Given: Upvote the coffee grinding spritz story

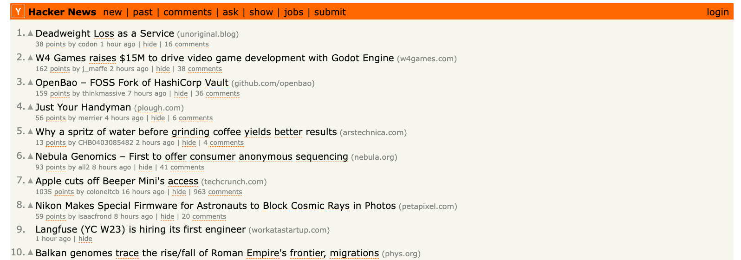Looking at the screenshot, I should click(x=30, y=131).
